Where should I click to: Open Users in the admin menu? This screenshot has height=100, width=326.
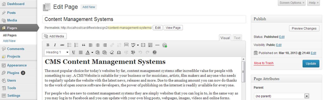pyautogui.click(x=18, y=80)
